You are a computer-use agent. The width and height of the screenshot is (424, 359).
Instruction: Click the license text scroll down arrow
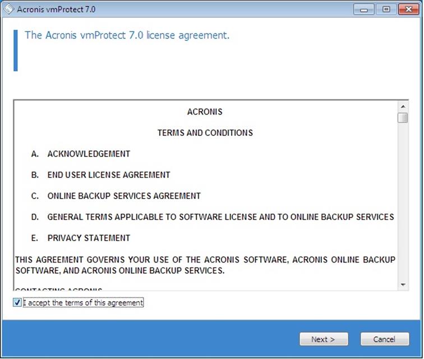click(403, 284)
